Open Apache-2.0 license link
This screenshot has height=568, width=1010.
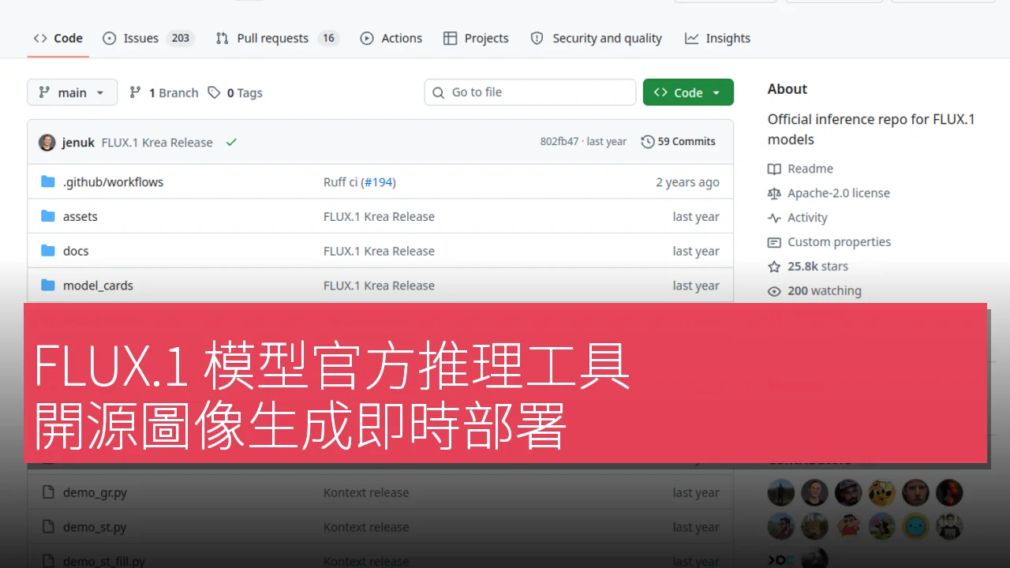(x=839, y=193)
